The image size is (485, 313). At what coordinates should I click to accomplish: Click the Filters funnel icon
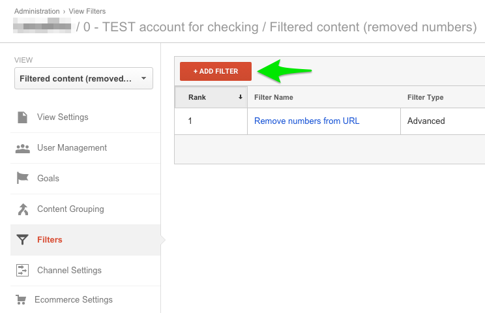(22, 240)
